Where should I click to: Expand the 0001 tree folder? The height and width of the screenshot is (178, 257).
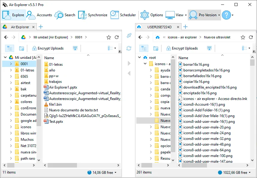11,64
